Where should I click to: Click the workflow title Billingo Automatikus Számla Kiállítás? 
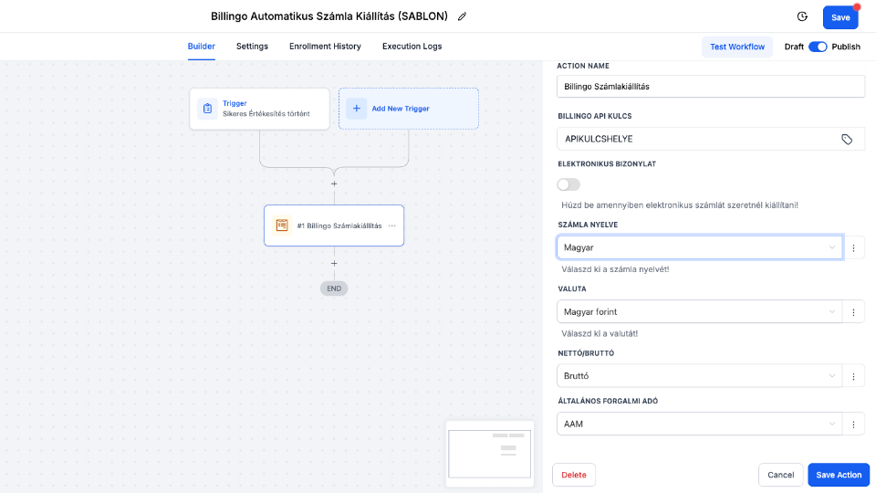tap(329, 16)
